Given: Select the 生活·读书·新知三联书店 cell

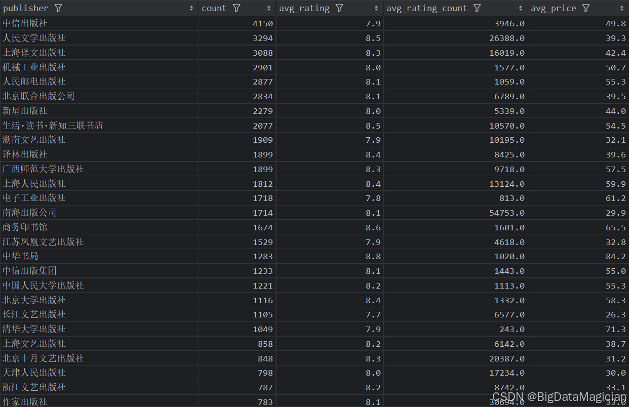Looking at the screenshot, I should [x=99, y=126].
